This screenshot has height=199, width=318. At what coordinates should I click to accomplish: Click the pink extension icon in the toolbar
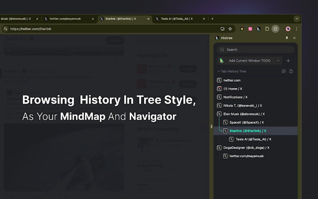250,29
